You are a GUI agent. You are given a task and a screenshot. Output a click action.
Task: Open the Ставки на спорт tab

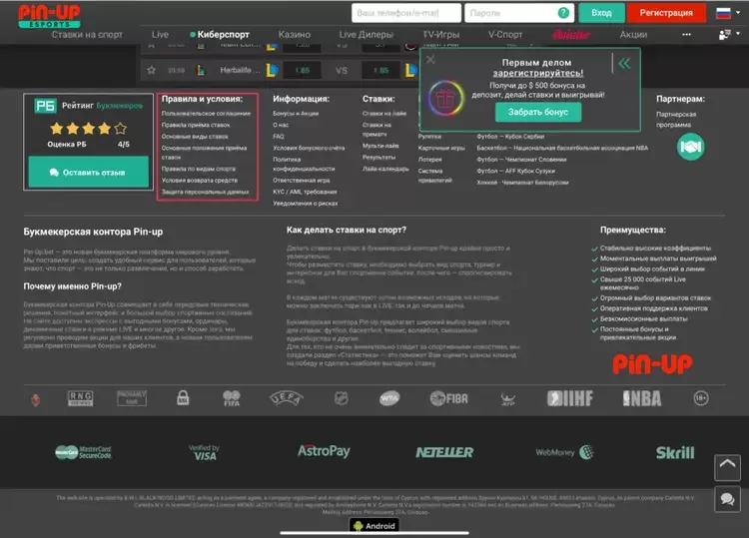coord(87,34)
